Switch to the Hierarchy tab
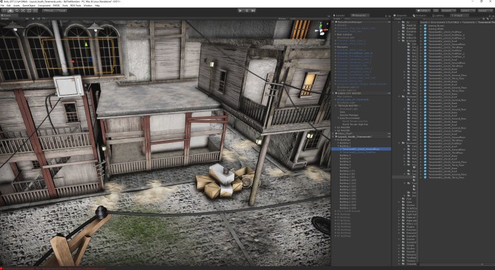 [x=359, y=16]
